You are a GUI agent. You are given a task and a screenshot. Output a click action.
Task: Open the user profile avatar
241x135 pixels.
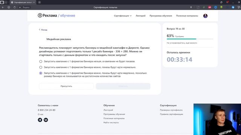pyautogui.click(x=205, y=16)
